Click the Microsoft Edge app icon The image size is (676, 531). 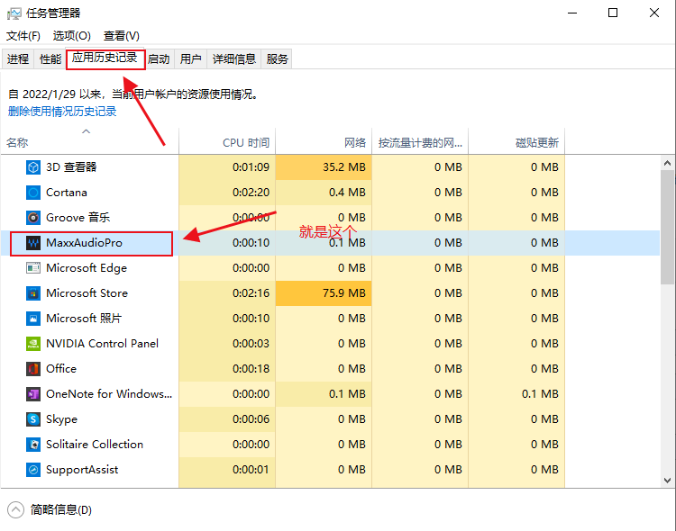pos(33,268)
